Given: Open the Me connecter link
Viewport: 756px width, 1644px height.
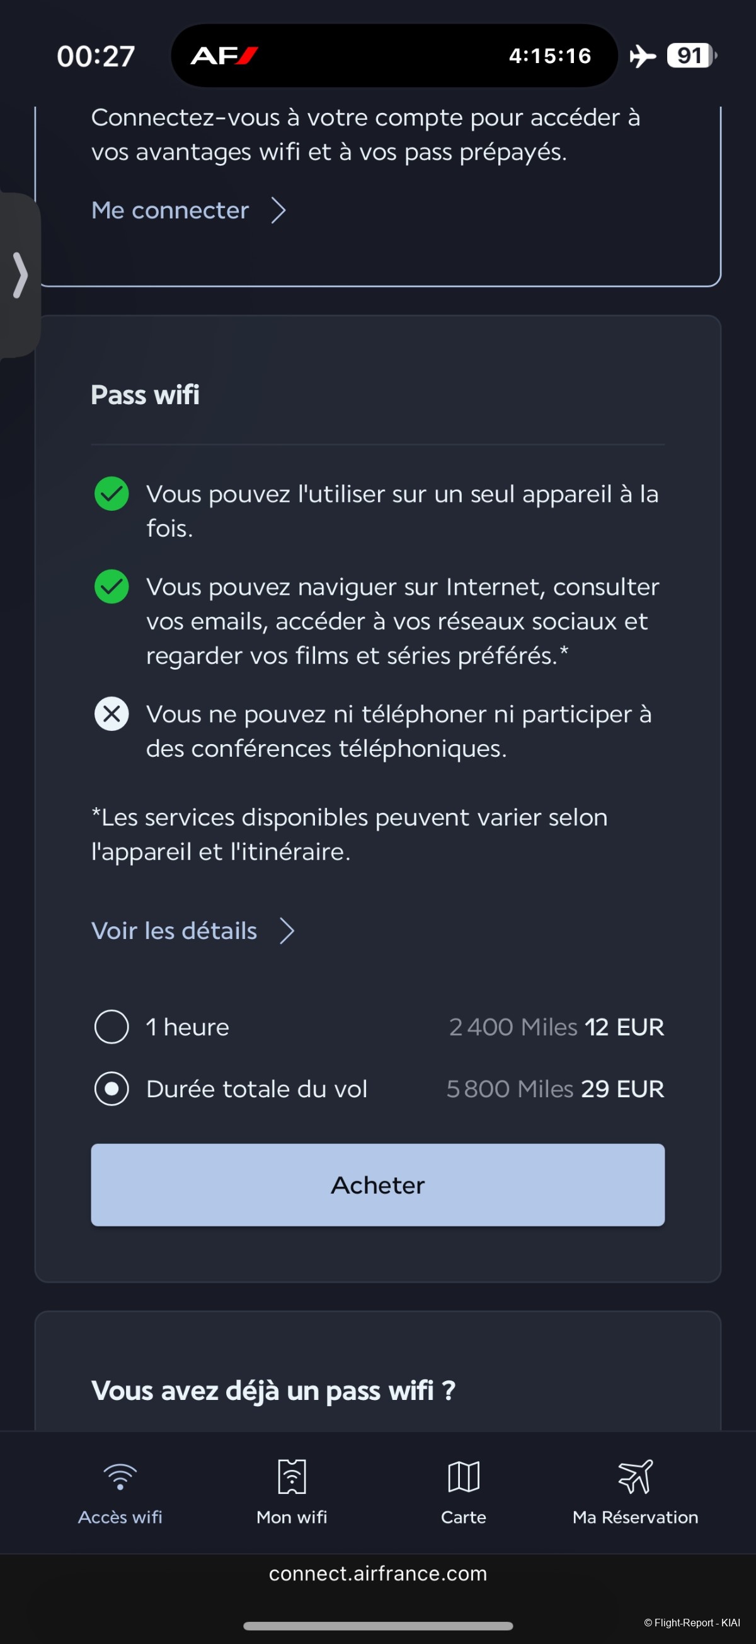Looking at the screenshot, I should point(170,211).
